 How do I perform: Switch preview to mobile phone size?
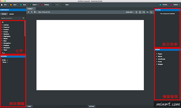(136, 12)
